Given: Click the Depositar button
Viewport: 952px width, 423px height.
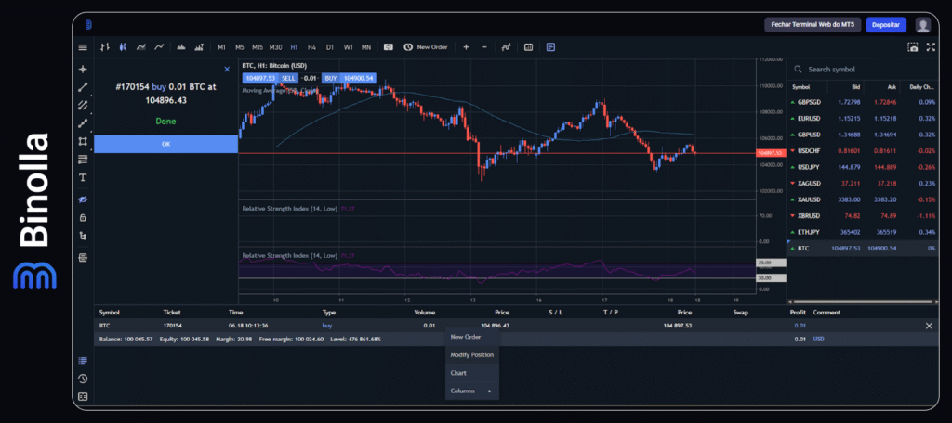Looking at the screenshot, I should tap(886, 25).
